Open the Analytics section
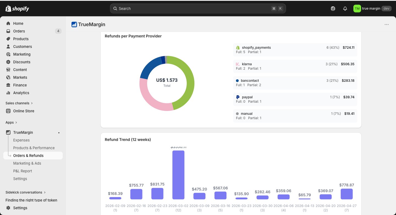Screen dimensions: 396x215 tap(33, 93)
